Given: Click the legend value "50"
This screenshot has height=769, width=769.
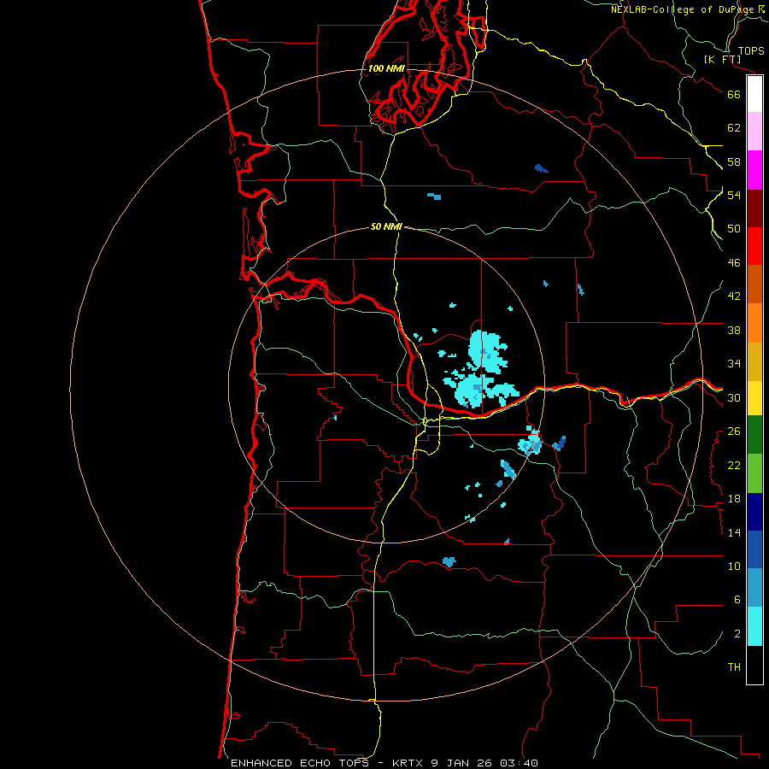Looking at the screenshot, I should point(734,229).
